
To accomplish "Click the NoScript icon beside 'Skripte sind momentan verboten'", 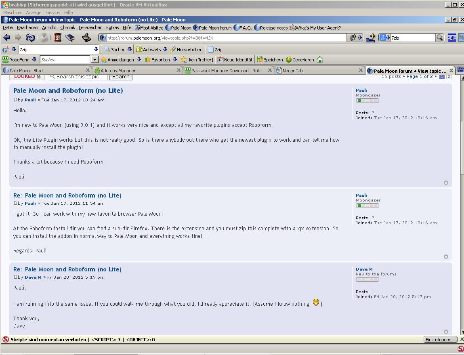I will (6, 340).
